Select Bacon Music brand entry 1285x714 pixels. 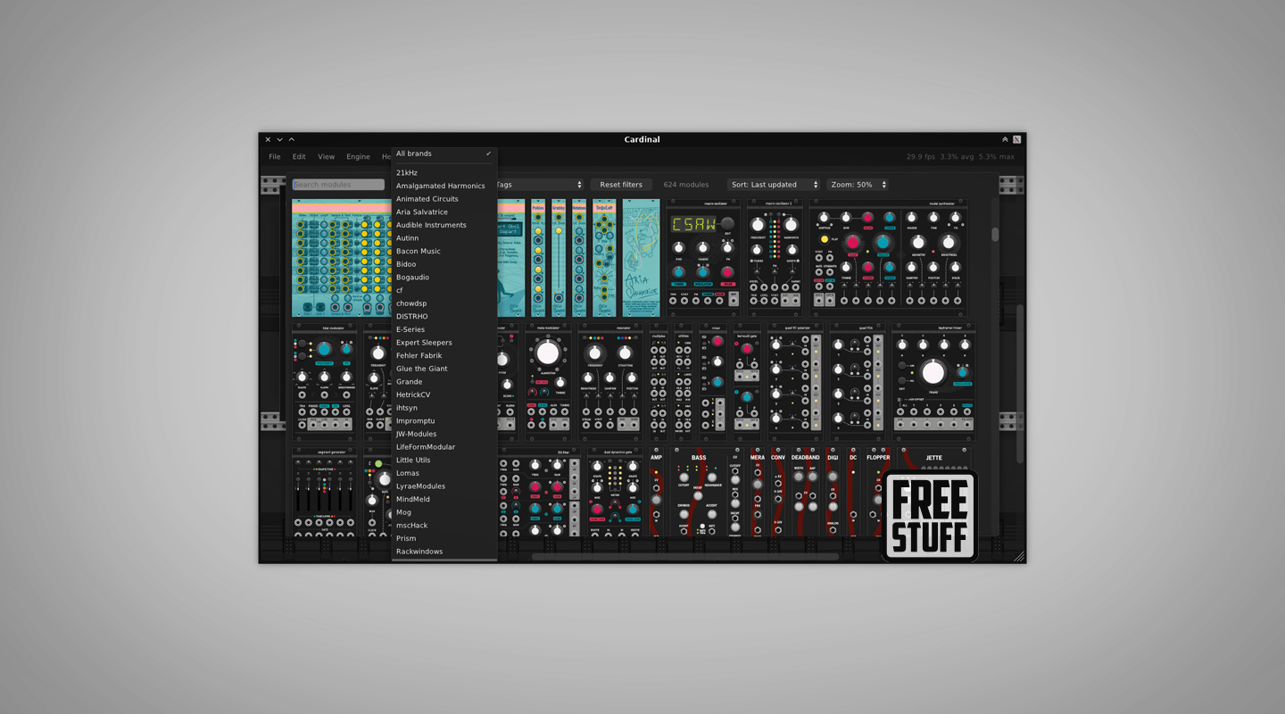point(444,251)
